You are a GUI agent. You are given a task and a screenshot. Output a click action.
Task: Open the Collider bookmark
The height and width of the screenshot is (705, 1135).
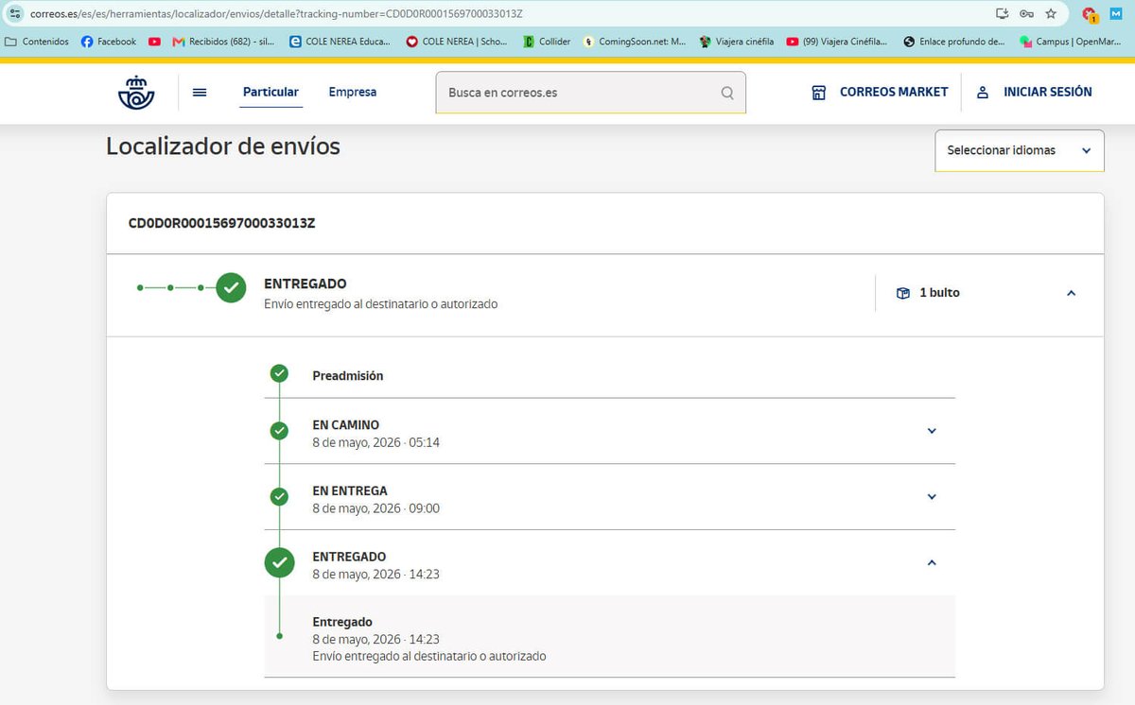click(548, 42)
